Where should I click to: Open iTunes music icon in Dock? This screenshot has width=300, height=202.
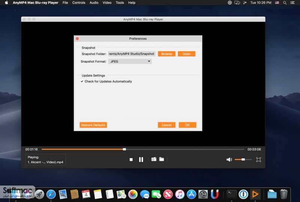pyautogui.click(x=180, y=195)
